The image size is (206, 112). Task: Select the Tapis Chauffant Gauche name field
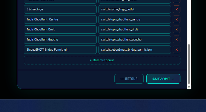(60, 40)
